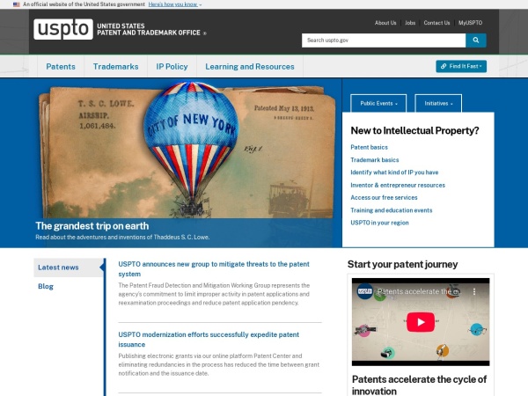Open the Find It Fast dropdown
This screenshot has height=396, width=528.
click(x=461, y=66)
